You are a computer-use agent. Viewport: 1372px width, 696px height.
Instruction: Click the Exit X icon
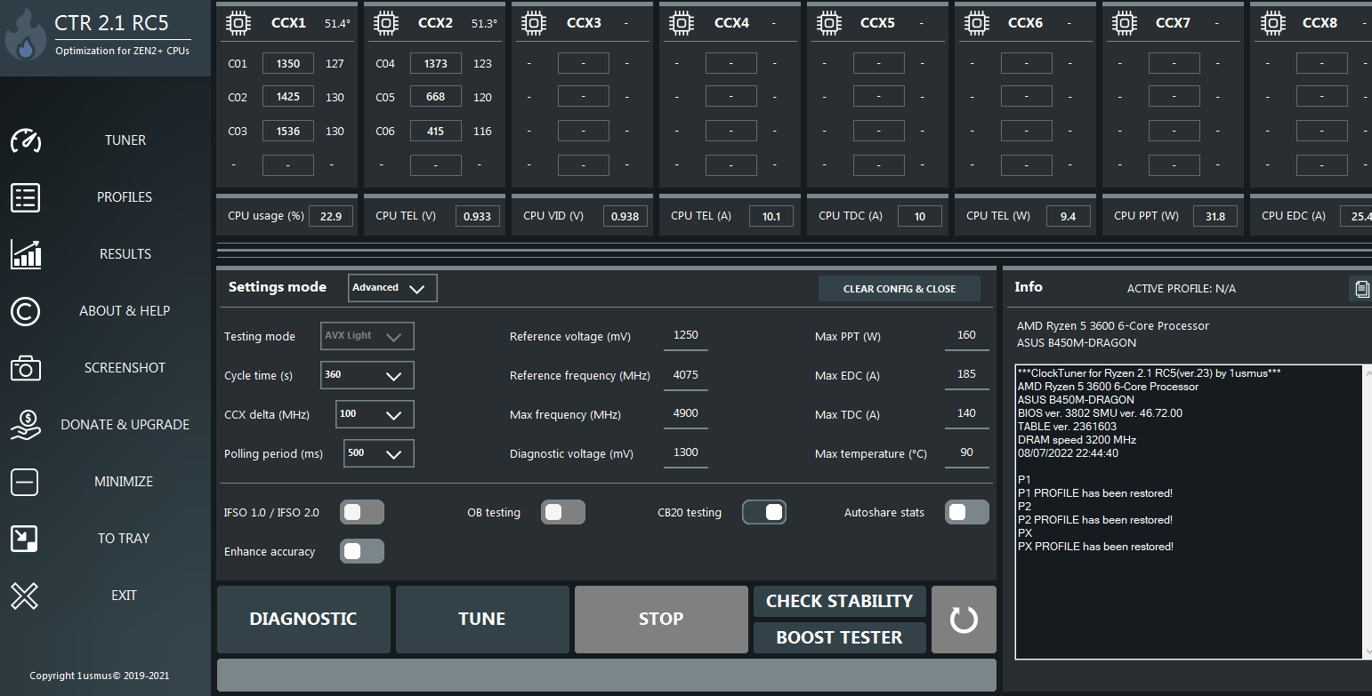click(25, 596)
